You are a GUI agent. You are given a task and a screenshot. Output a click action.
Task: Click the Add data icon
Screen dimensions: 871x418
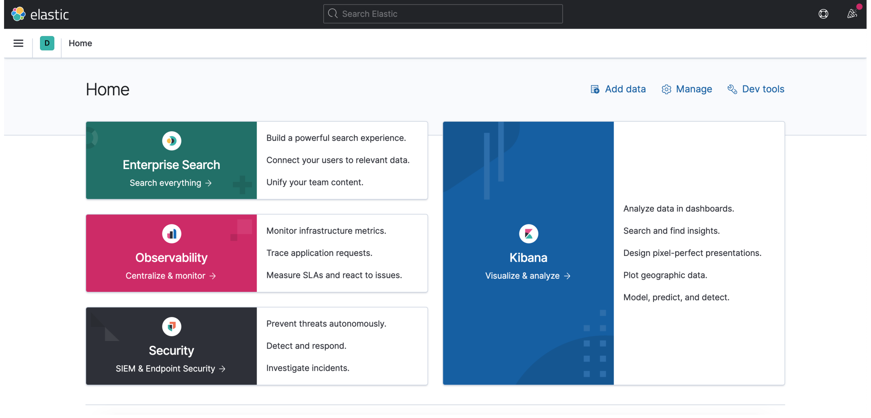(595, 89)
